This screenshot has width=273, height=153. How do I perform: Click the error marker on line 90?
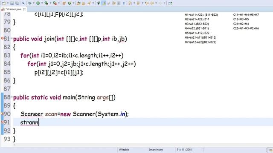coord(2,114)
